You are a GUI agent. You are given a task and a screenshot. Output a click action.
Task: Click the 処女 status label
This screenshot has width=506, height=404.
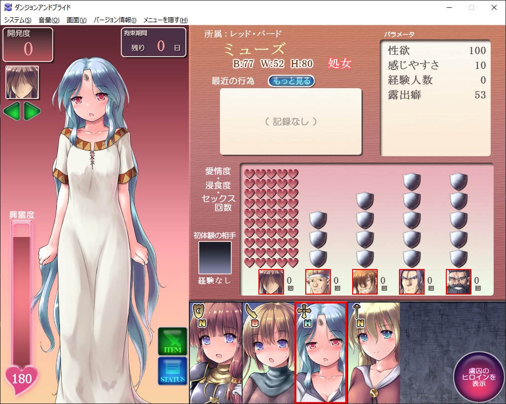pos(339,63)
